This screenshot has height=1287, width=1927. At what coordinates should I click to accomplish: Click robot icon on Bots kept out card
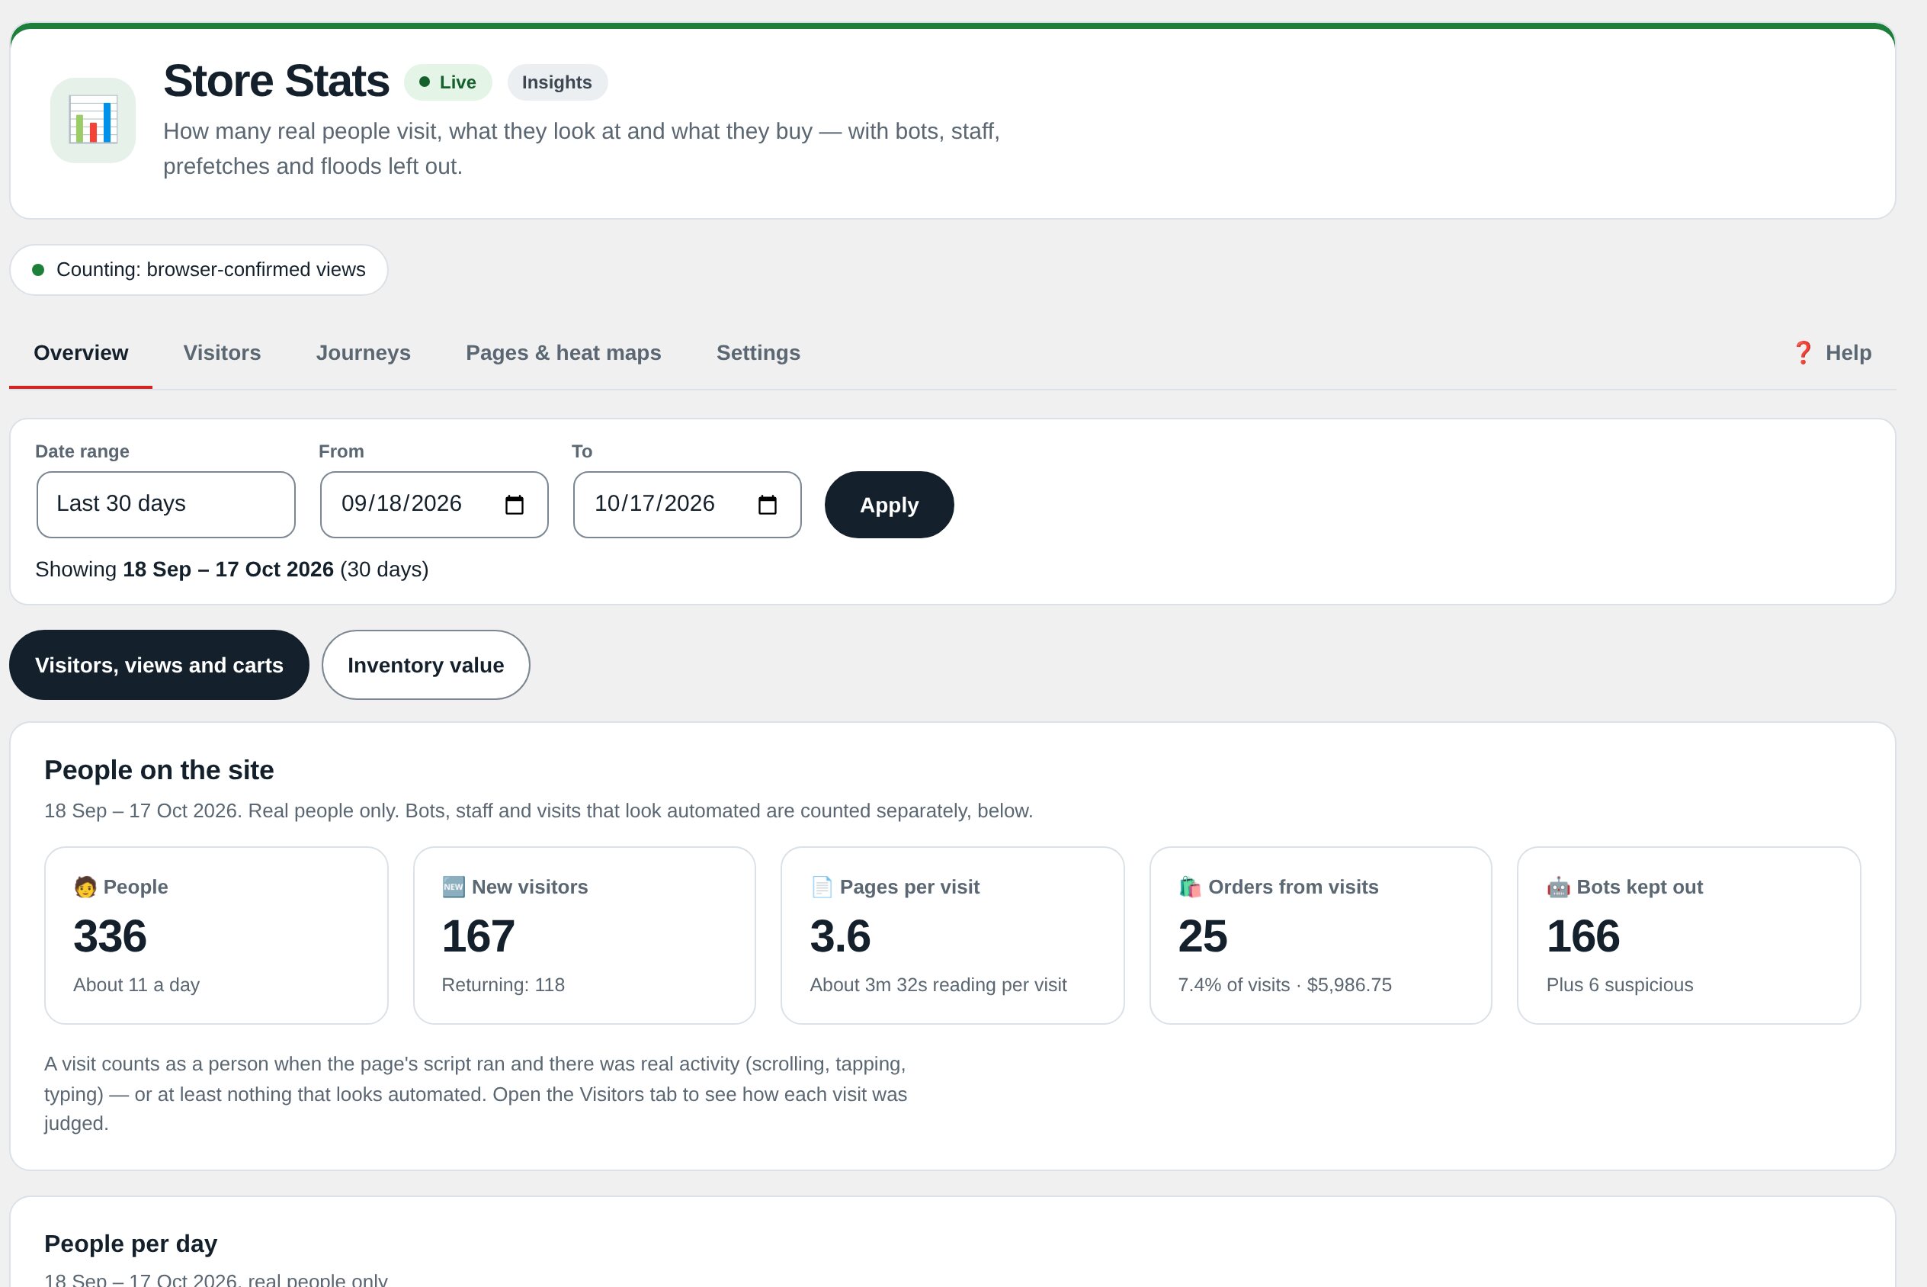(1558, 887)
